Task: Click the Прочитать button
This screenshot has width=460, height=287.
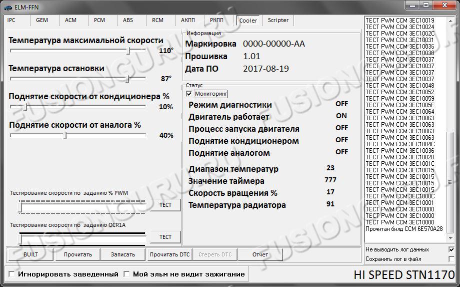Action: [x=77, y=254]
